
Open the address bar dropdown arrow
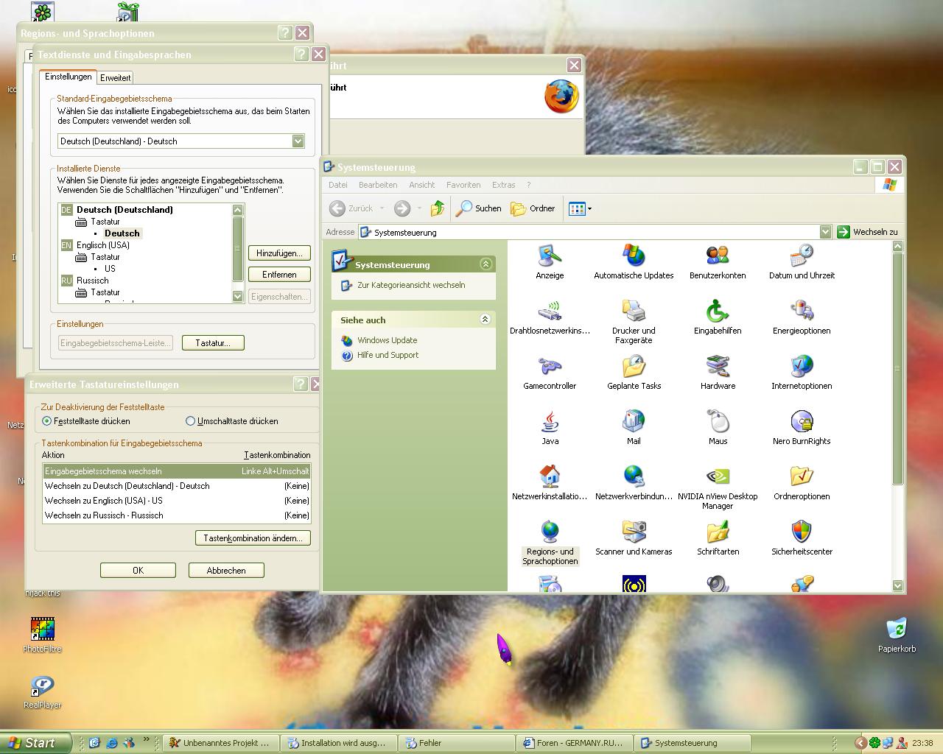point(825,232)
